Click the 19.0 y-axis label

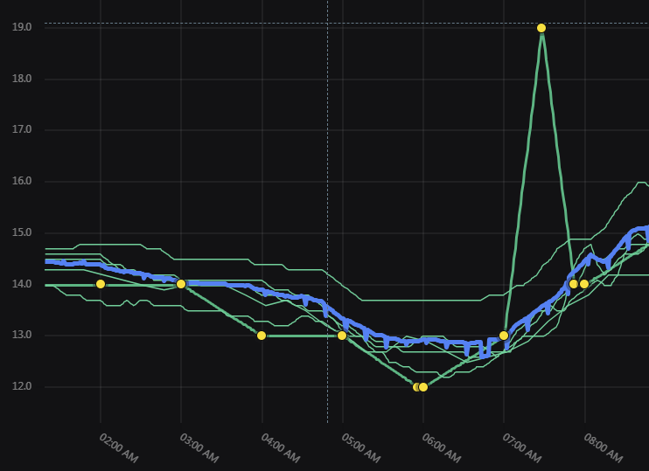point(22,27)
